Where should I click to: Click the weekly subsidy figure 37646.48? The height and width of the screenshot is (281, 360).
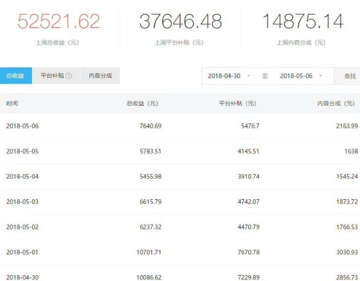coord(180,21)
